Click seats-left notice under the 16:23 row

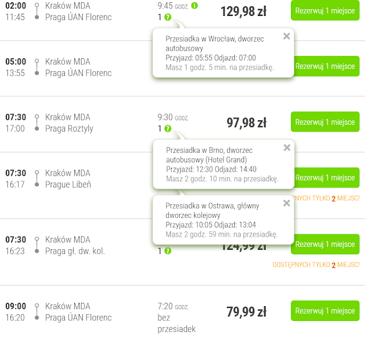tap(316, 265)
